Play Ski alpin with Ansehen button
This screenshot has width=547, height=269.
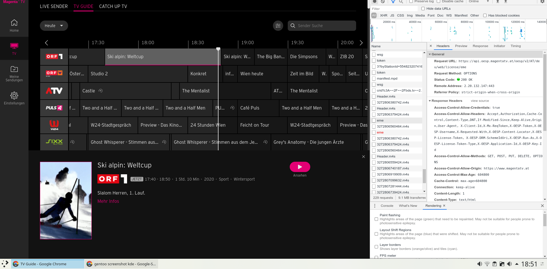click(x=300, y=167)
